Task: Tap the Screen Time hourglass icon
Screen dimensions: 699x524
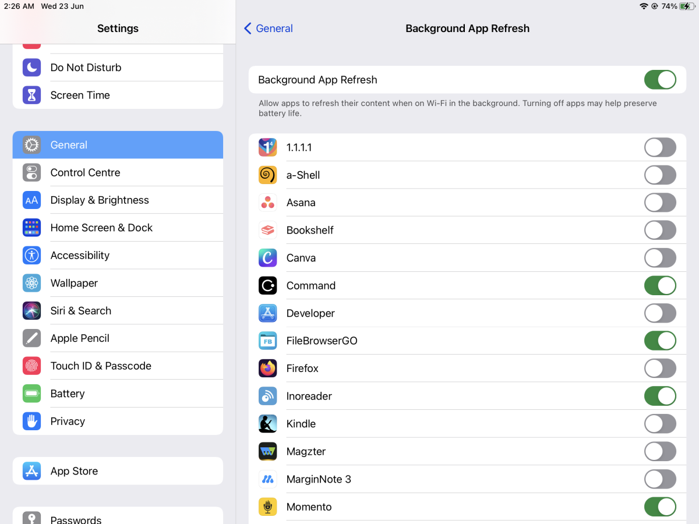Action: coord(32,95)
